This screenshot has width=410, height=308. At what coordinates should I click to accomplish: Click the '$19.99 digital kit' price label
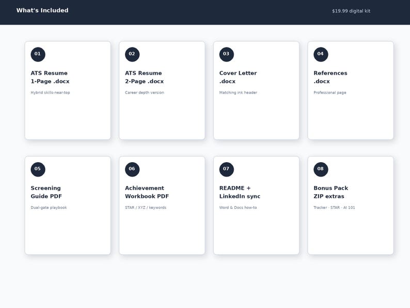(351, 11)
